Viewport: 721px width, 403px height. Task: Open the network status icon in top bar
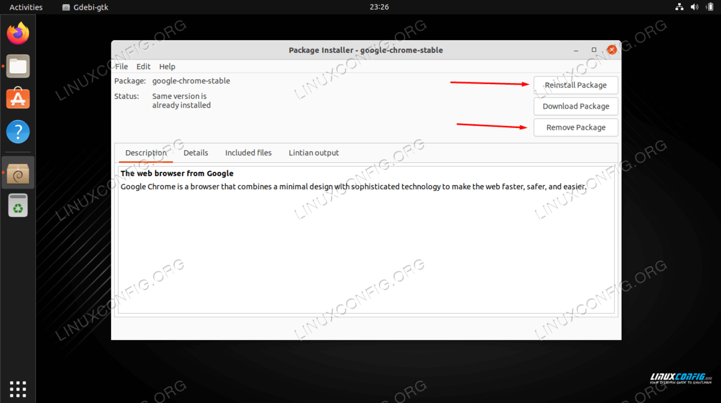coord(680,7)
